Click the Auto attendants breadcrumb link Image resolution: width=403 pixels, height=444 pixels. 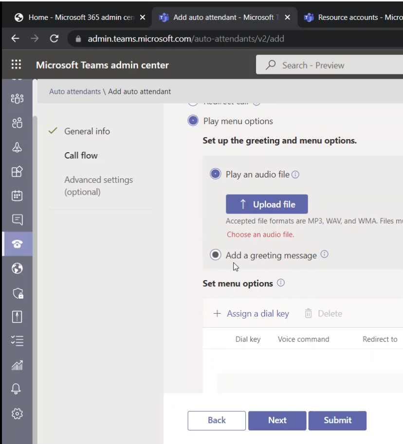pos(75,91)
